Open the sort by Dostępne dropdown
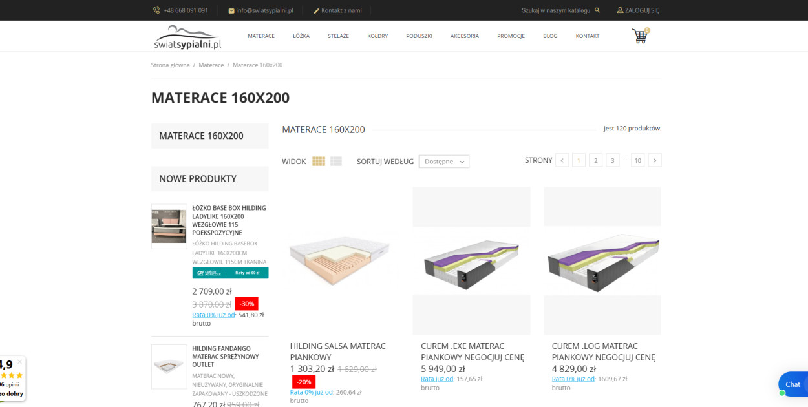The width and height of the screenshot is (808, 407). [444, 162]
